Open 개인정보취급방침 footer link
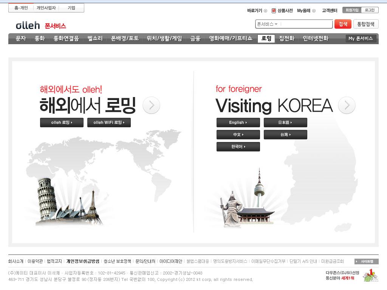Screen dimensions: 387x290 [x=83, y=261]
